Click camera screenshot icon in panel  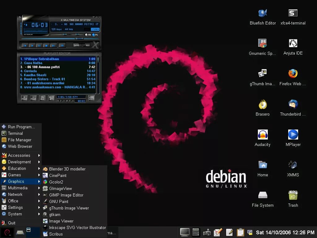pos(206,232)
